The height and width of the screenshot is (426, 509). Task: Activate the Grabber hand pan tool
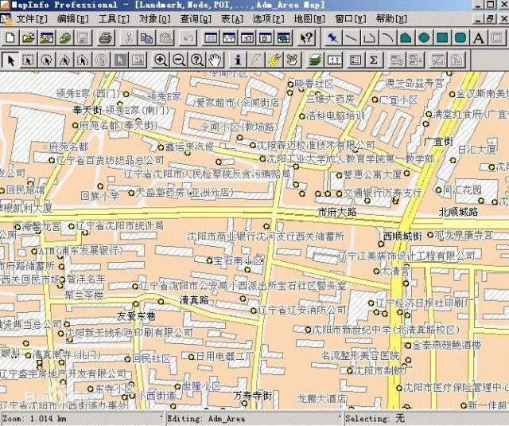(215, 60)
